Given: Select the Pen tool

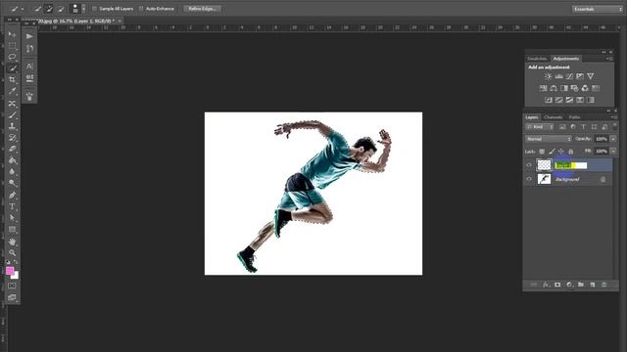Looking at the screenshot, I should (12, 196).
